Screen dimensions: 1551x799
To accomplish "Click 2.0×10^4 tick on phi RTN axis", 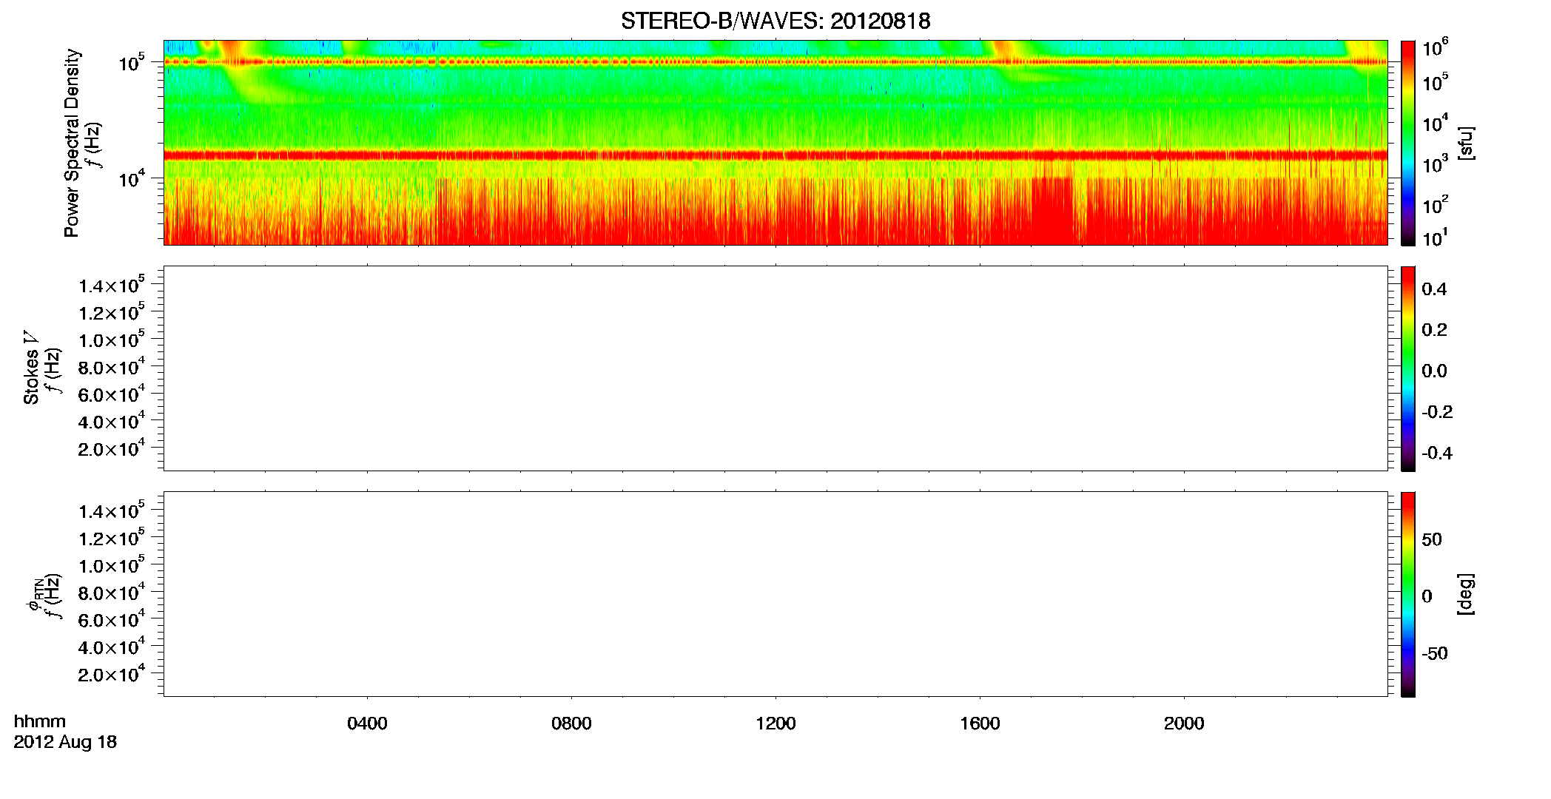I will (112, 674).
